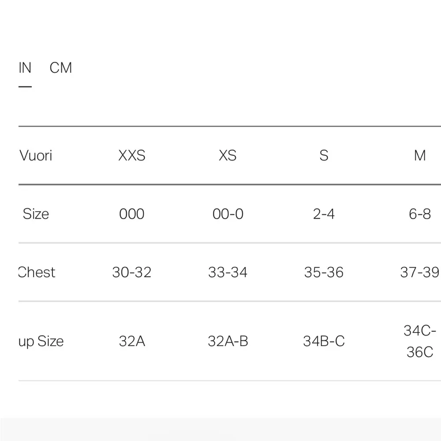Switch units to the CM tab
This screenshot has width=441, height=441.
61,68
